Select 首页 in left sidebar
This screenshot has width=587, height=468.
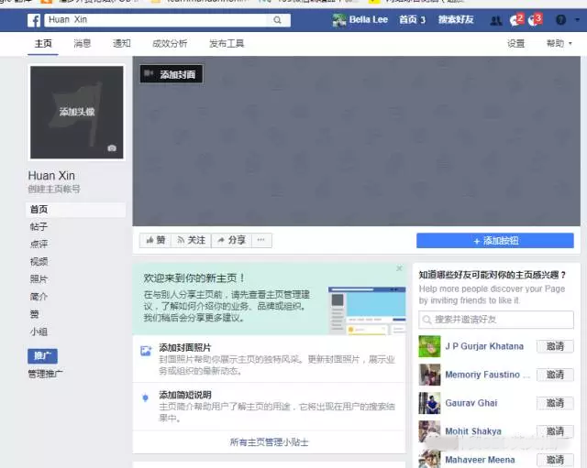click(x=75, y=210)
